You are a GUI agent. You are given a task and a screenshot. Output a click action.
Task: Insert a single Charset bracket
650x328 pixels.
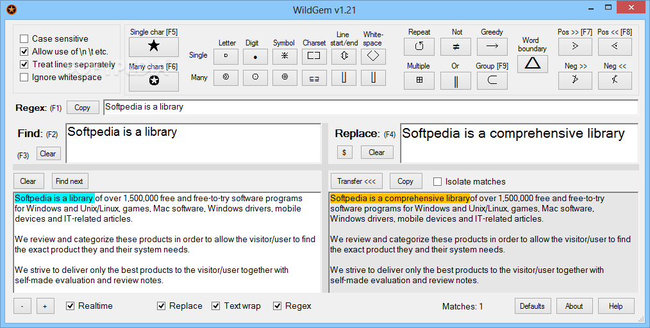[x=314, y=56]
